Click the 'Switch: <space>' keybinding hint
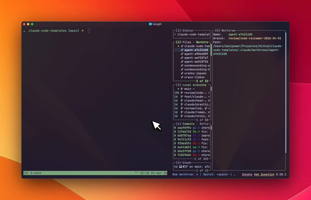 click(216, 174)
